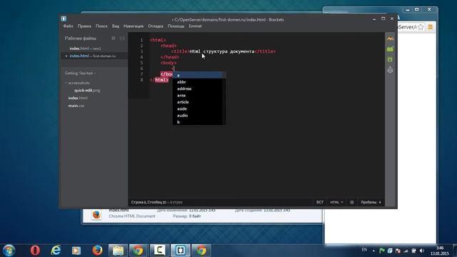The image size is (457, 257).
Task: Open the black C-shaped app on the taskbar
Action: tap(159, 251)
